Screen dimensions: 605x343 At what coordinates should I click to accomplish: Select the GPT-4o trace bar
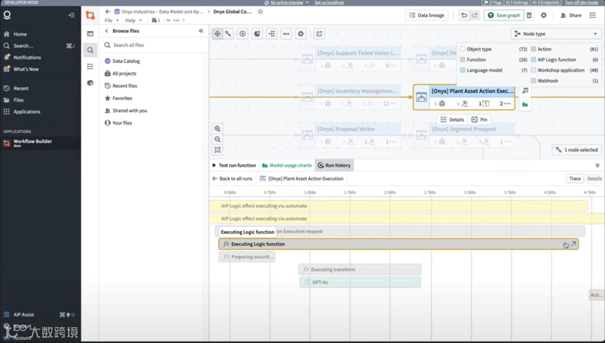[x=360, y=282]
